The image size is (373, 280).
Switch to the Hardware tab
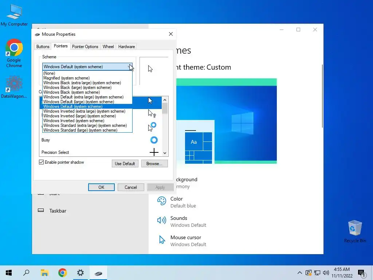point(126,47)
